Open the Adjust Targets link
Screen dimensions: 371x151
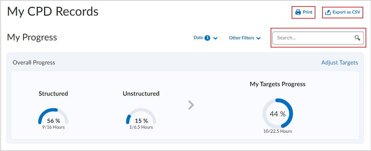click(339, 62)
